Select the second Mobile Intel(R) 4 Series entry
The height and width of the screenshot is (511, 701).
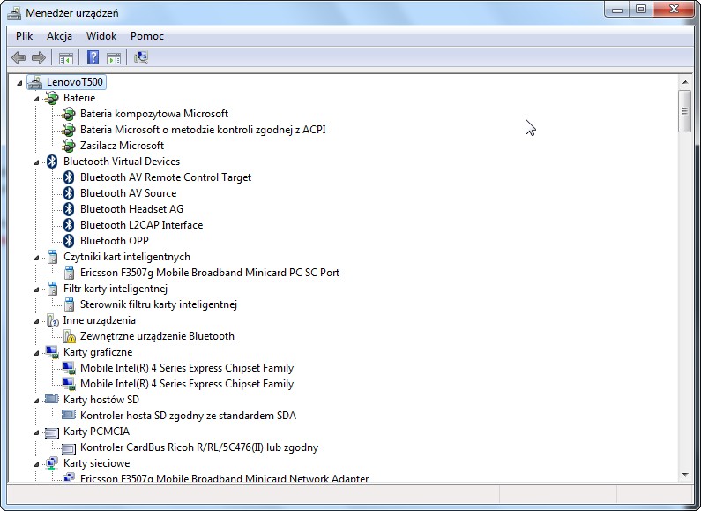pyautogui.click(x=187, y=384)
